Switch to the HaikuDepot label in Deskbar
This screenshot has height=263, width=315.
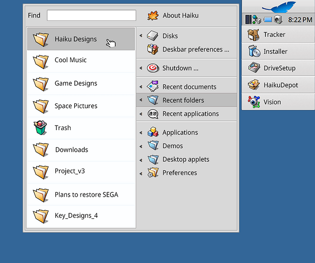coord(281,85)
